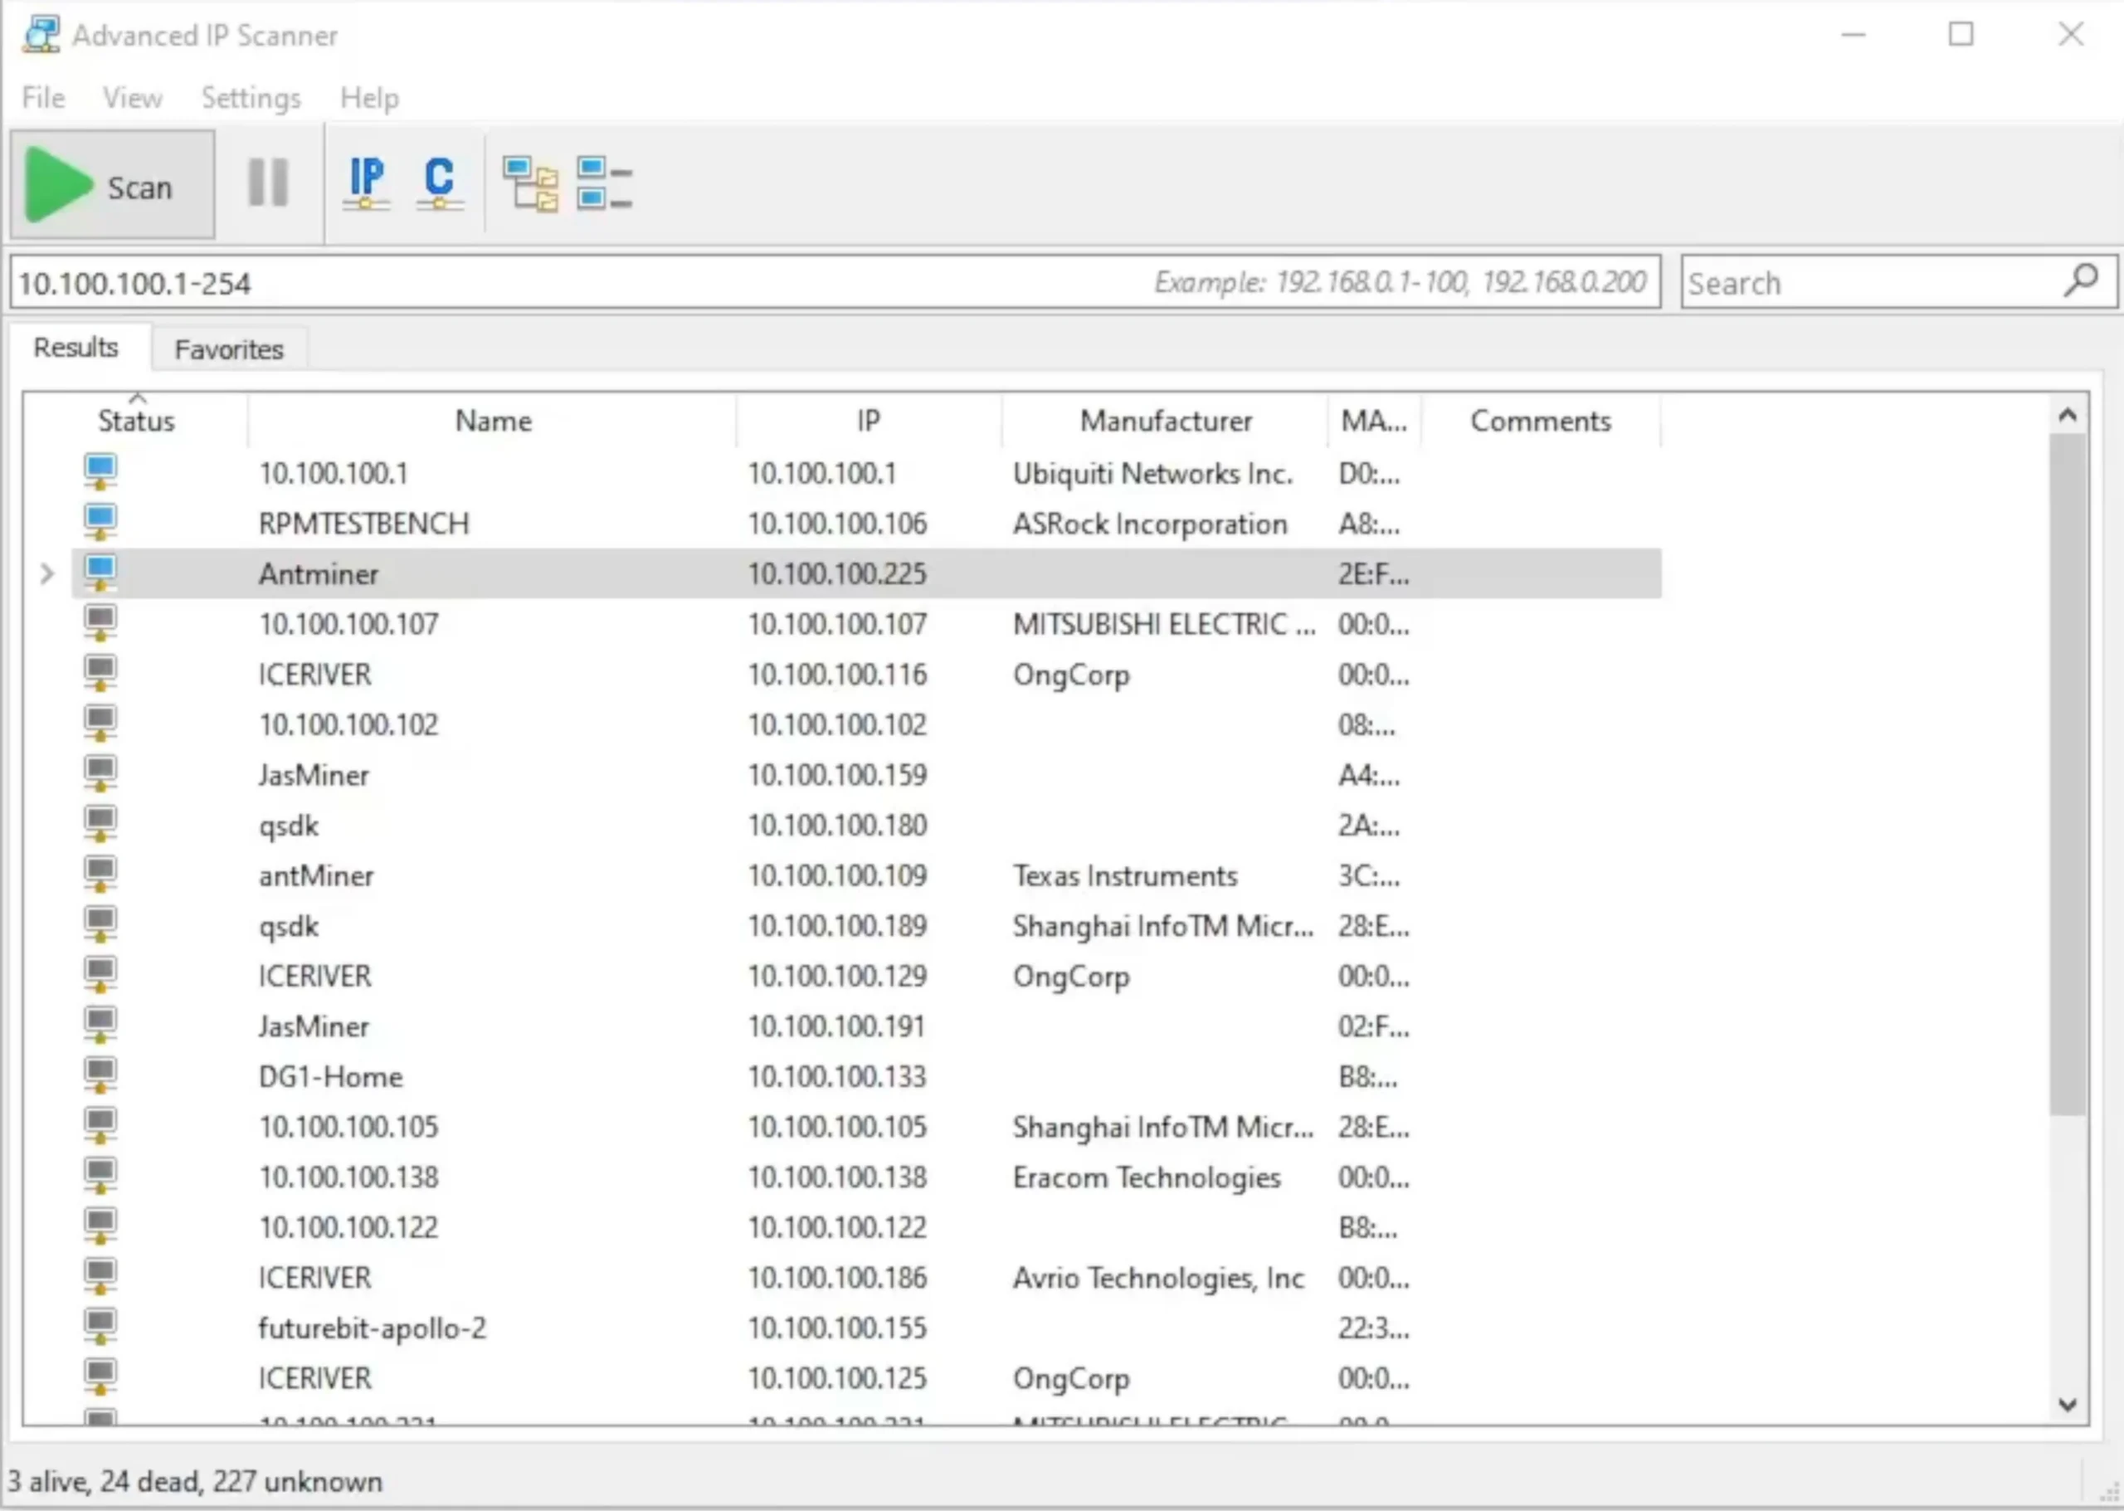Click status icon of 10.100.100.138 row
The height and width of the screenshot is (1511, 2124).
click(100, 1175)
